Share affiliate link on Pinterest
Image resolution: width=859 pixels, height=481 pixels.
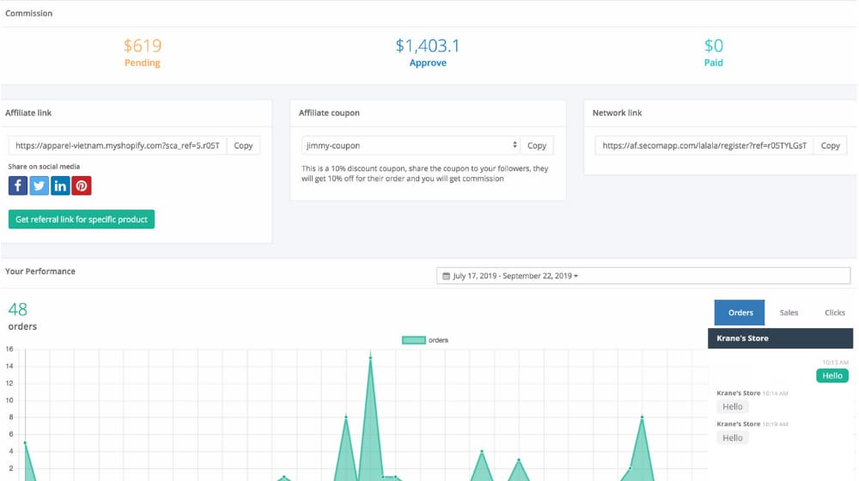coord(82,186)
